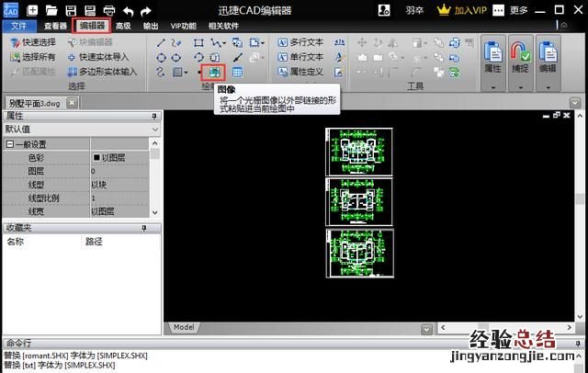This screenshot has width=588, height=373.
Task: Open the File (文件) menu
Action: (17, 26)
